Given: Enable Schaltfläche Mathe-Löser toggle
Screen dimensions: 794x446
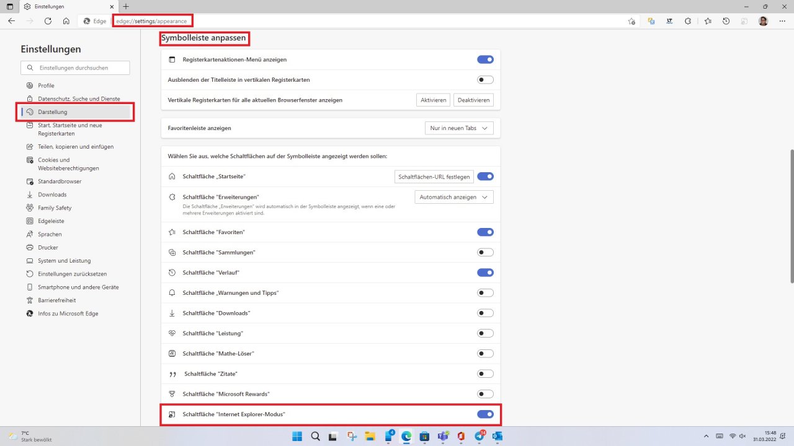Looking at the screenshot, I should click(x=485, y=353).
